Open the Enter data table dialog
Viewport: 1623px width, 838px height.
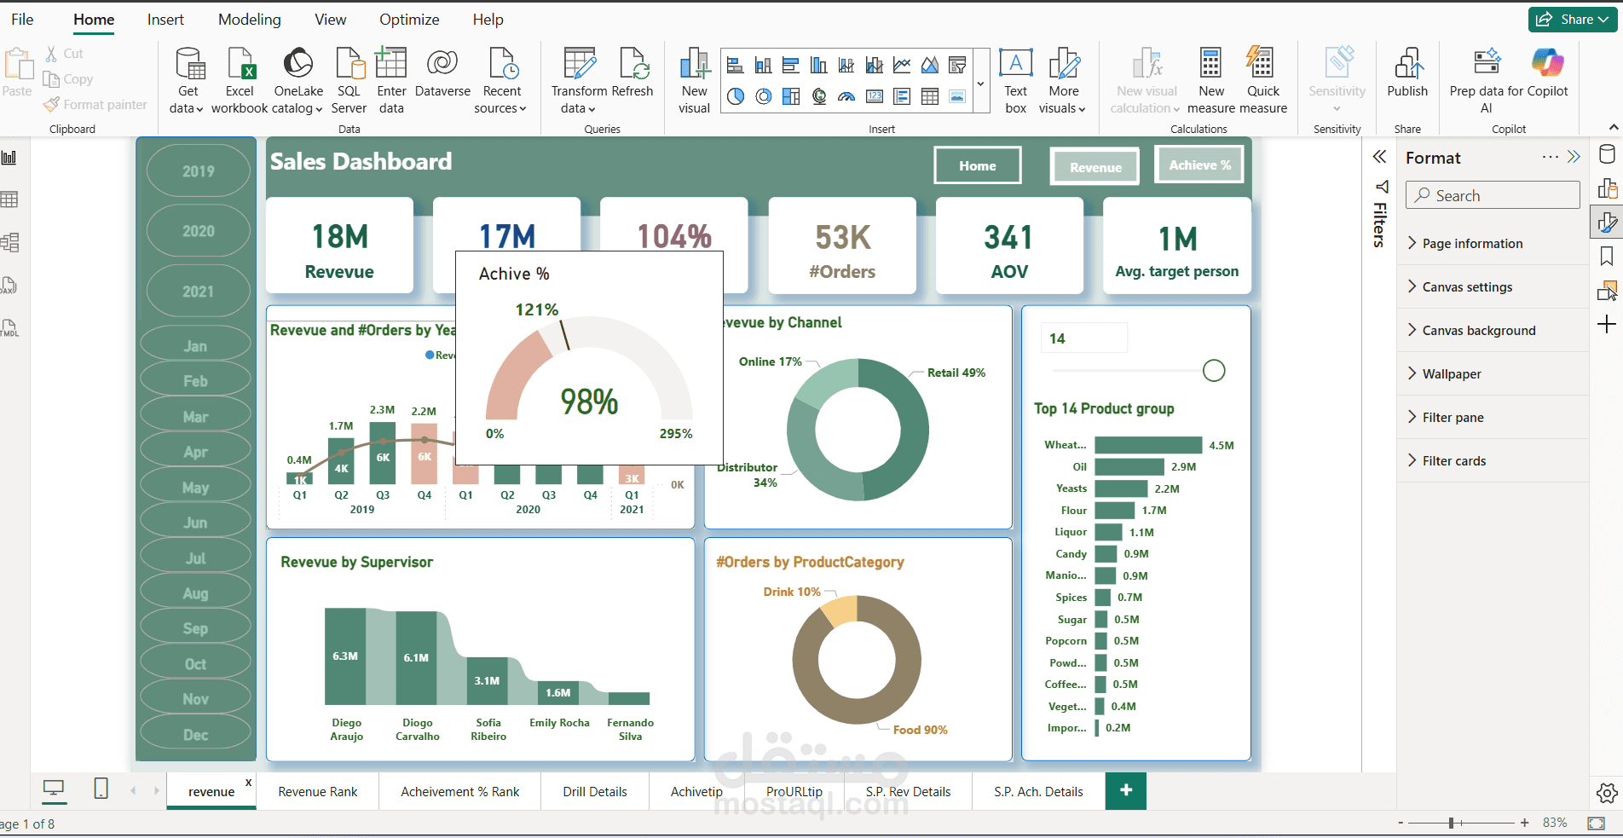(391, 81)
